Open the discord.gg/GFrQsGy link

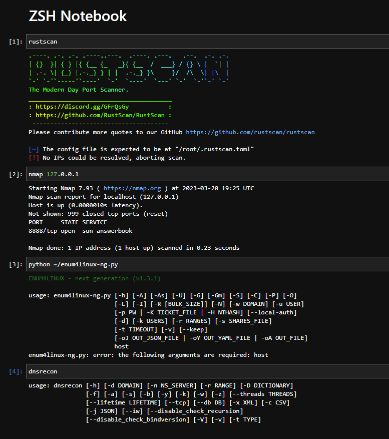point(82,107)
